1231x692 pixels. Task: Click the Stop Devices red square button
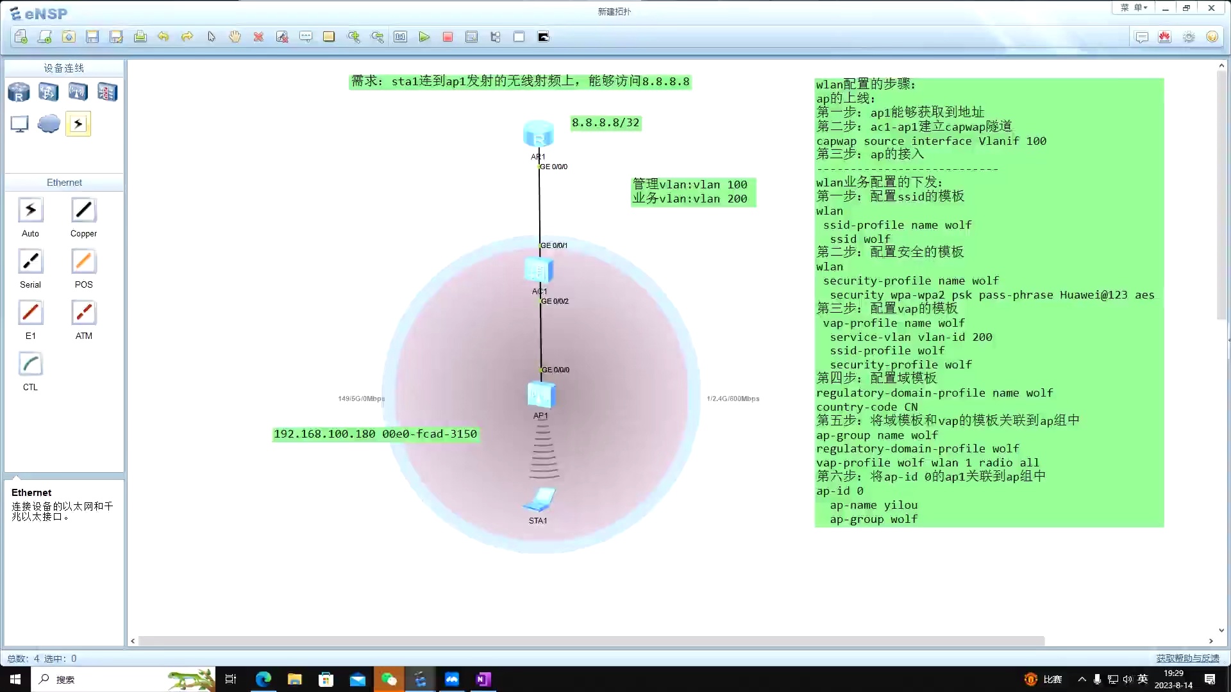tap(448, 37)
